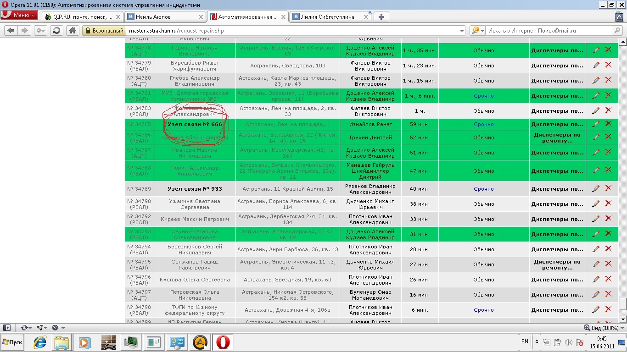Switch to the Лилия Сибгатуллина tab
Screen dimensions: 627x352
pyautogui.click(x=330, y=17)
